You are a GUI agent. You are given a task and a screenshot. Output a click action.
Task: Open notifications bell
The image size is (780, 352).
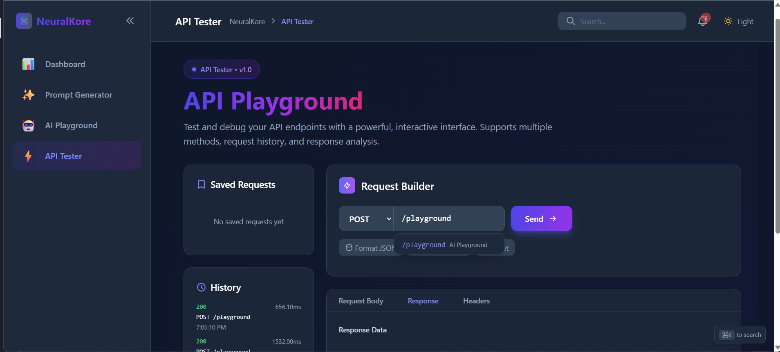point(703,21)
